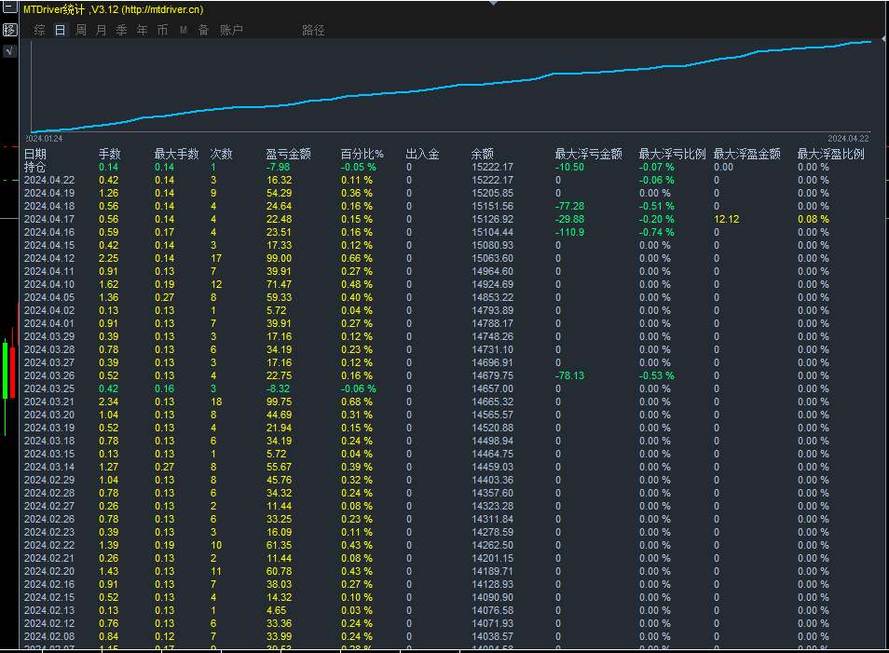
Task: Click the 出入金 column header
Action: [x=422, y=155]
